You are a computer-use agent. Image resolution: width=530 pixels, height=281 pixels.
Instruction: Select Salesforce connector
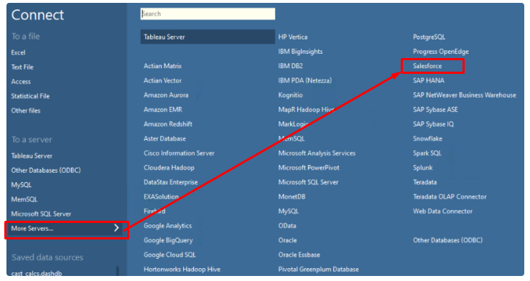pyautogui.click(x=427, y=66)
